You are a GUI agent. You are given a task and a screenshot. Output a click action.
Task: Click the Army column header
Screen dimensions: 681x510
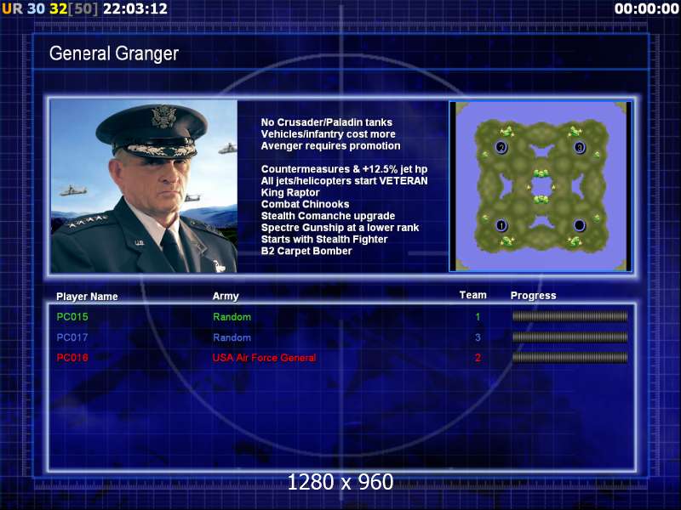pyautogui.click(x=226, y=296)
